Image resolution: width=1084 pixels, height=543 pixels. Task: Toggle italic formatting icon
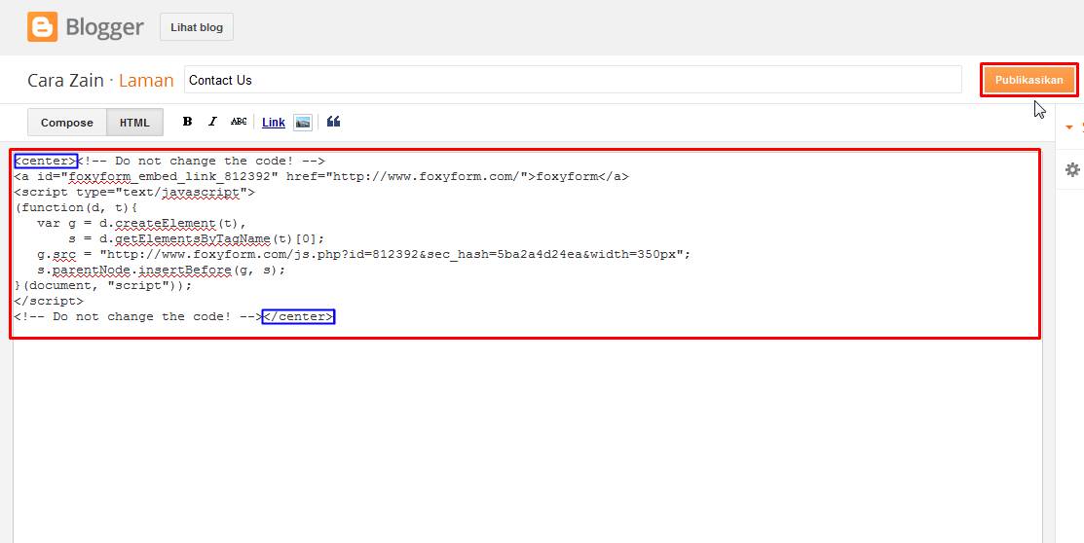(212, 122)
